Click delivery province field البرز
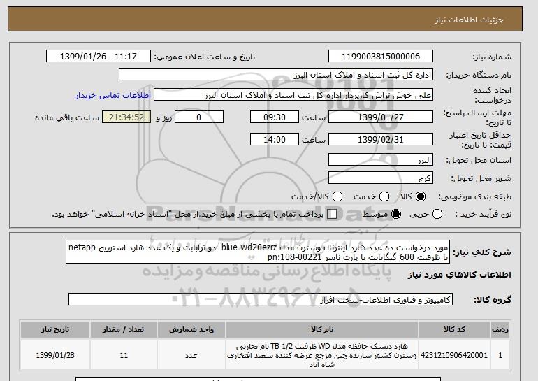 (381, 160)
